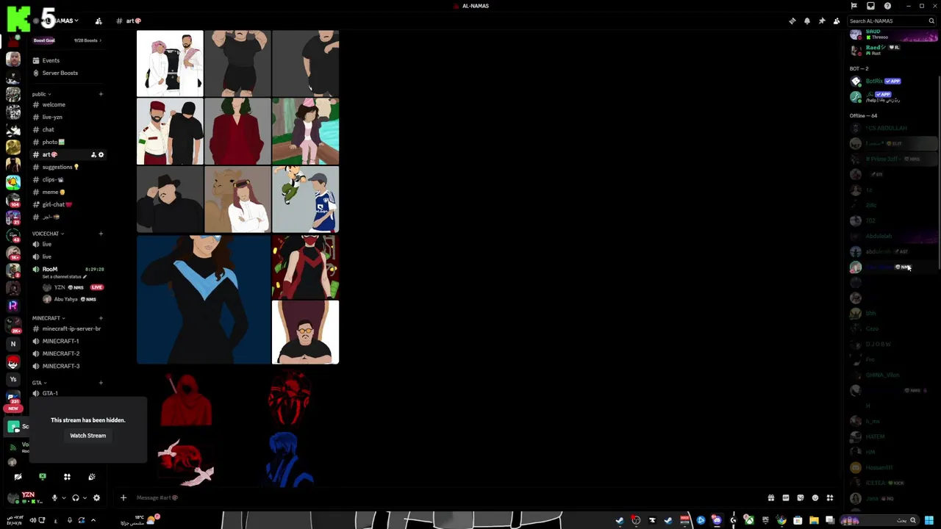Open the suggestions channel

(x=68, y=167)
